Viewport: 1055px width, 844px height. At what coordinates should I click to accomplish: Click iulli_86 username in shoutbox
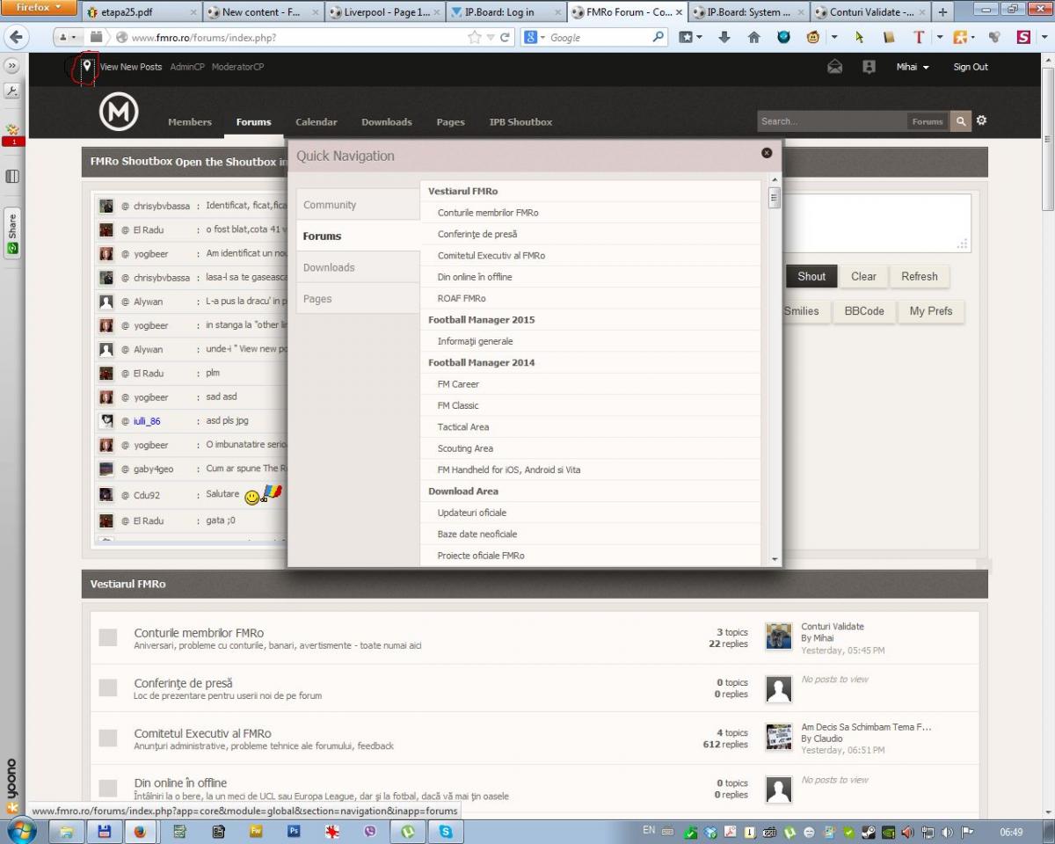(147, 421)
